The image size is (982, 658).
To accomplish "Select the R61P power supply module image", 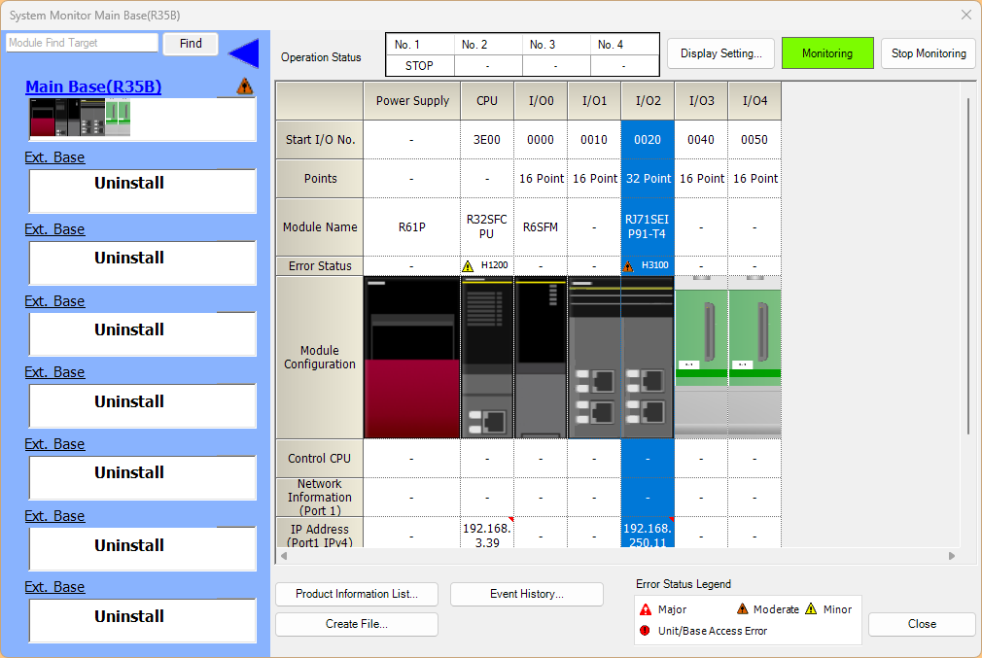I will point(411,358).
